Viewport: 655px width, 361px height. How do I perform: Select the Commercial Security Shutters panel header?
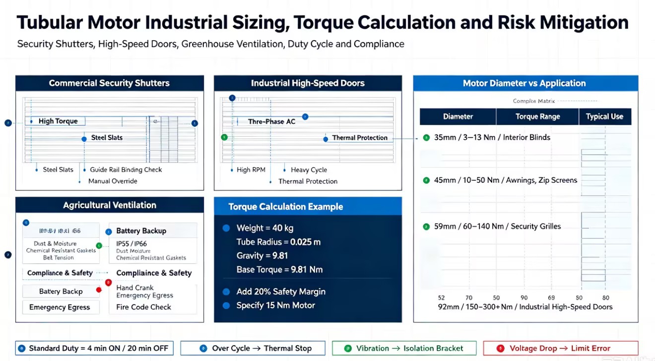(110, 83)
